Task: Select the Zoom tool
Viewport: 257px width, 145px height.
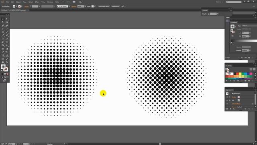Action: click(7, 62)
